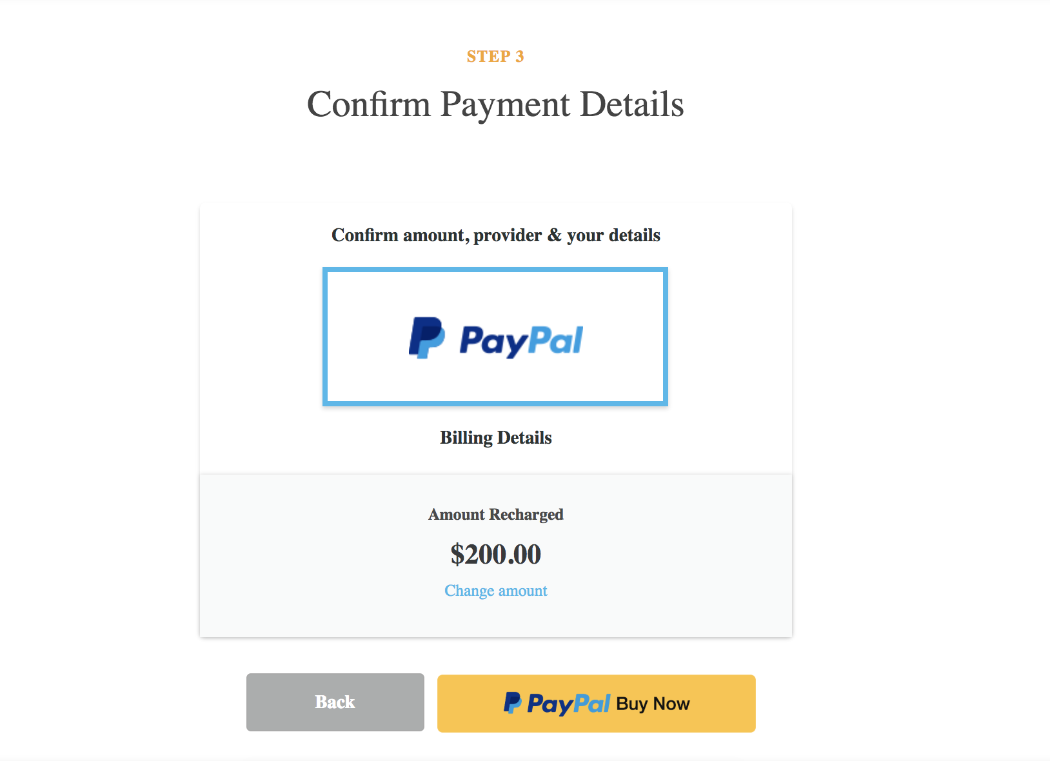1050x761 pixels.
Task: Click the $200.00 recharge amount
Action: pyautogui.click(x=495, y=554)
